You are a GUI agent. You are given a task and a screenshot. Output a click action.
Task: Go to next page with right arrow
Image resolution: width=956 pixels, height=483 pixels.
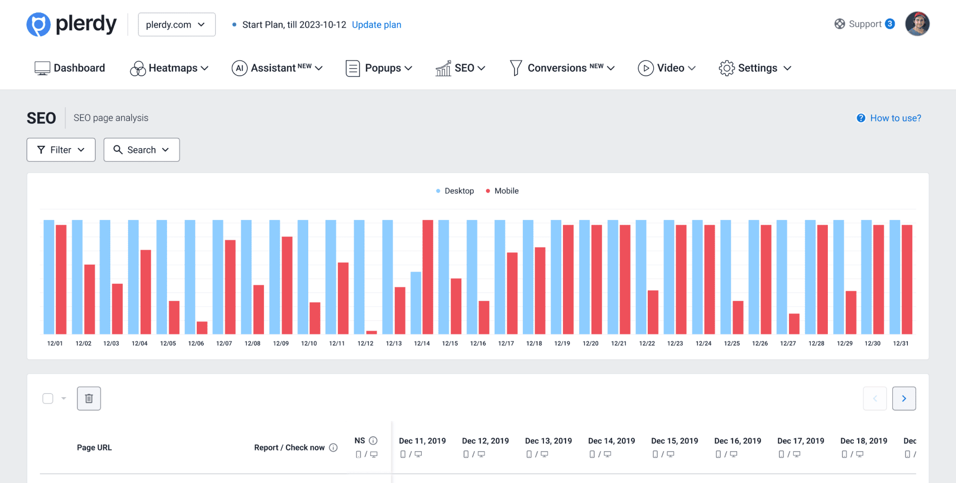(x=904, y=399)
